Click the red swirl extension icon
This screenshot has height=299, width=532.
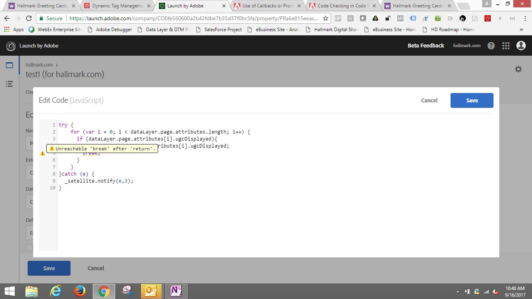(488, 18)
